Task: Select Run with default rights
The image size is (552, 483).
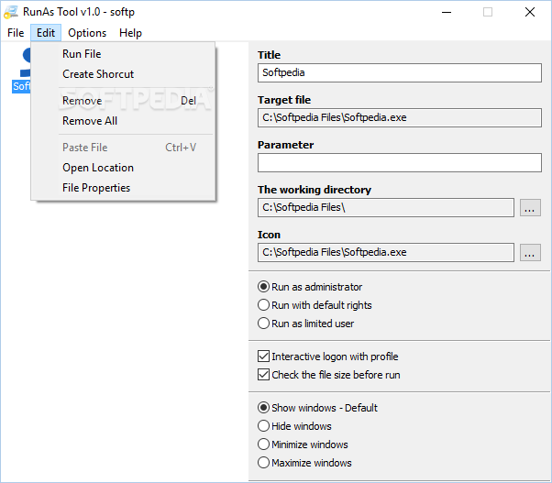Action: pos(315,305)
